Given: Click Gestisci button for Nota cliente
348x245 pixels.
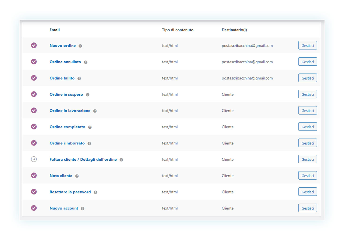Looking at the screenshot, I should tap(308, 176).
